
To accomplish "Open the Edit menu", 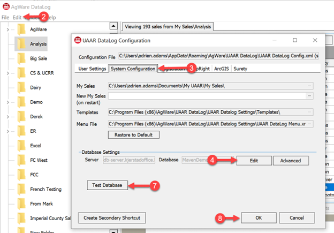I will click(17, 18).
